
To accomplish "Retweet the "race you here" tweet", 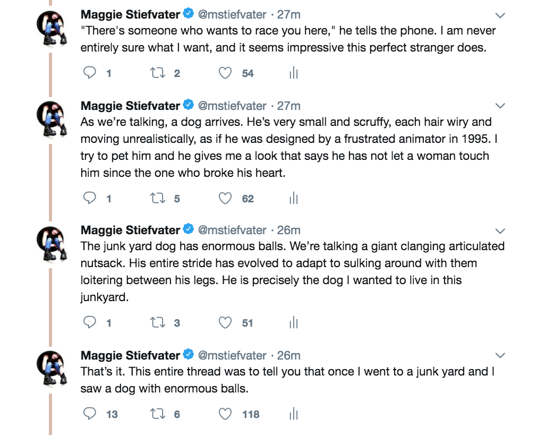I will tap(158, 73).
